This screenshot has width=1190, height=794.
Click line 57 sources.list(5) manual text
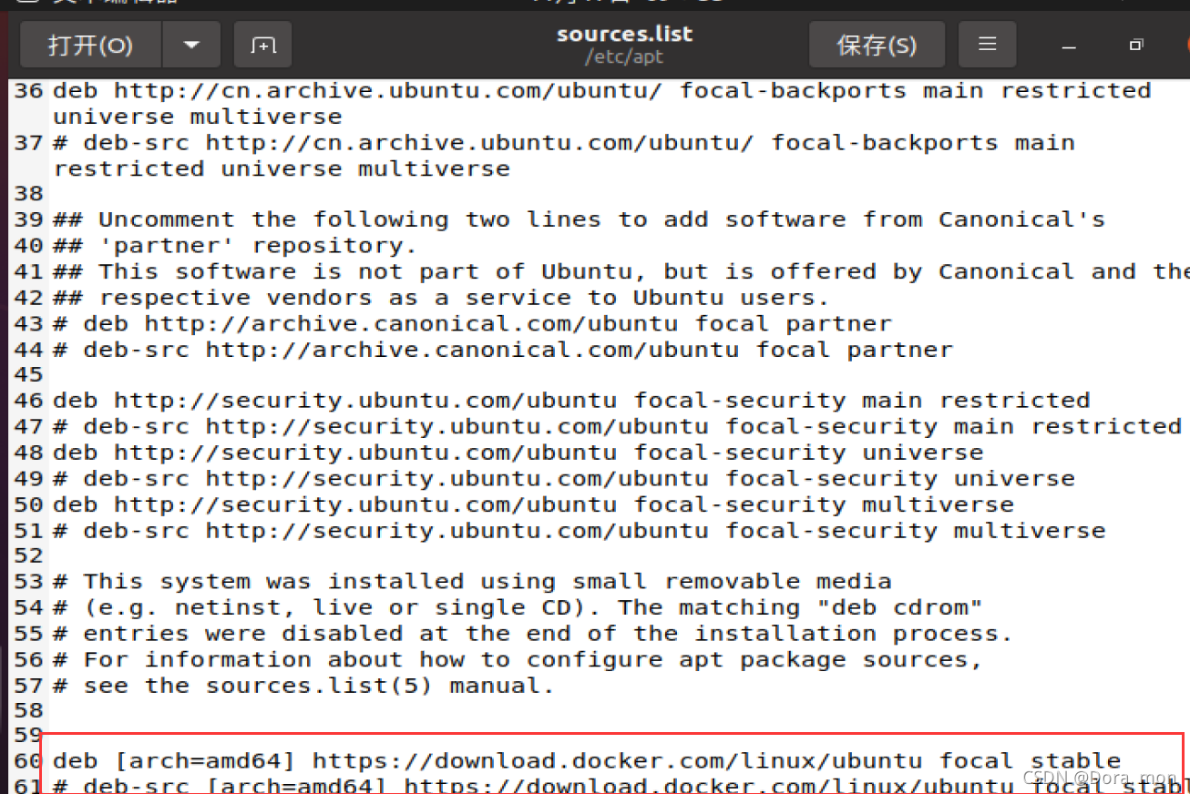click(x=303, y=686)
